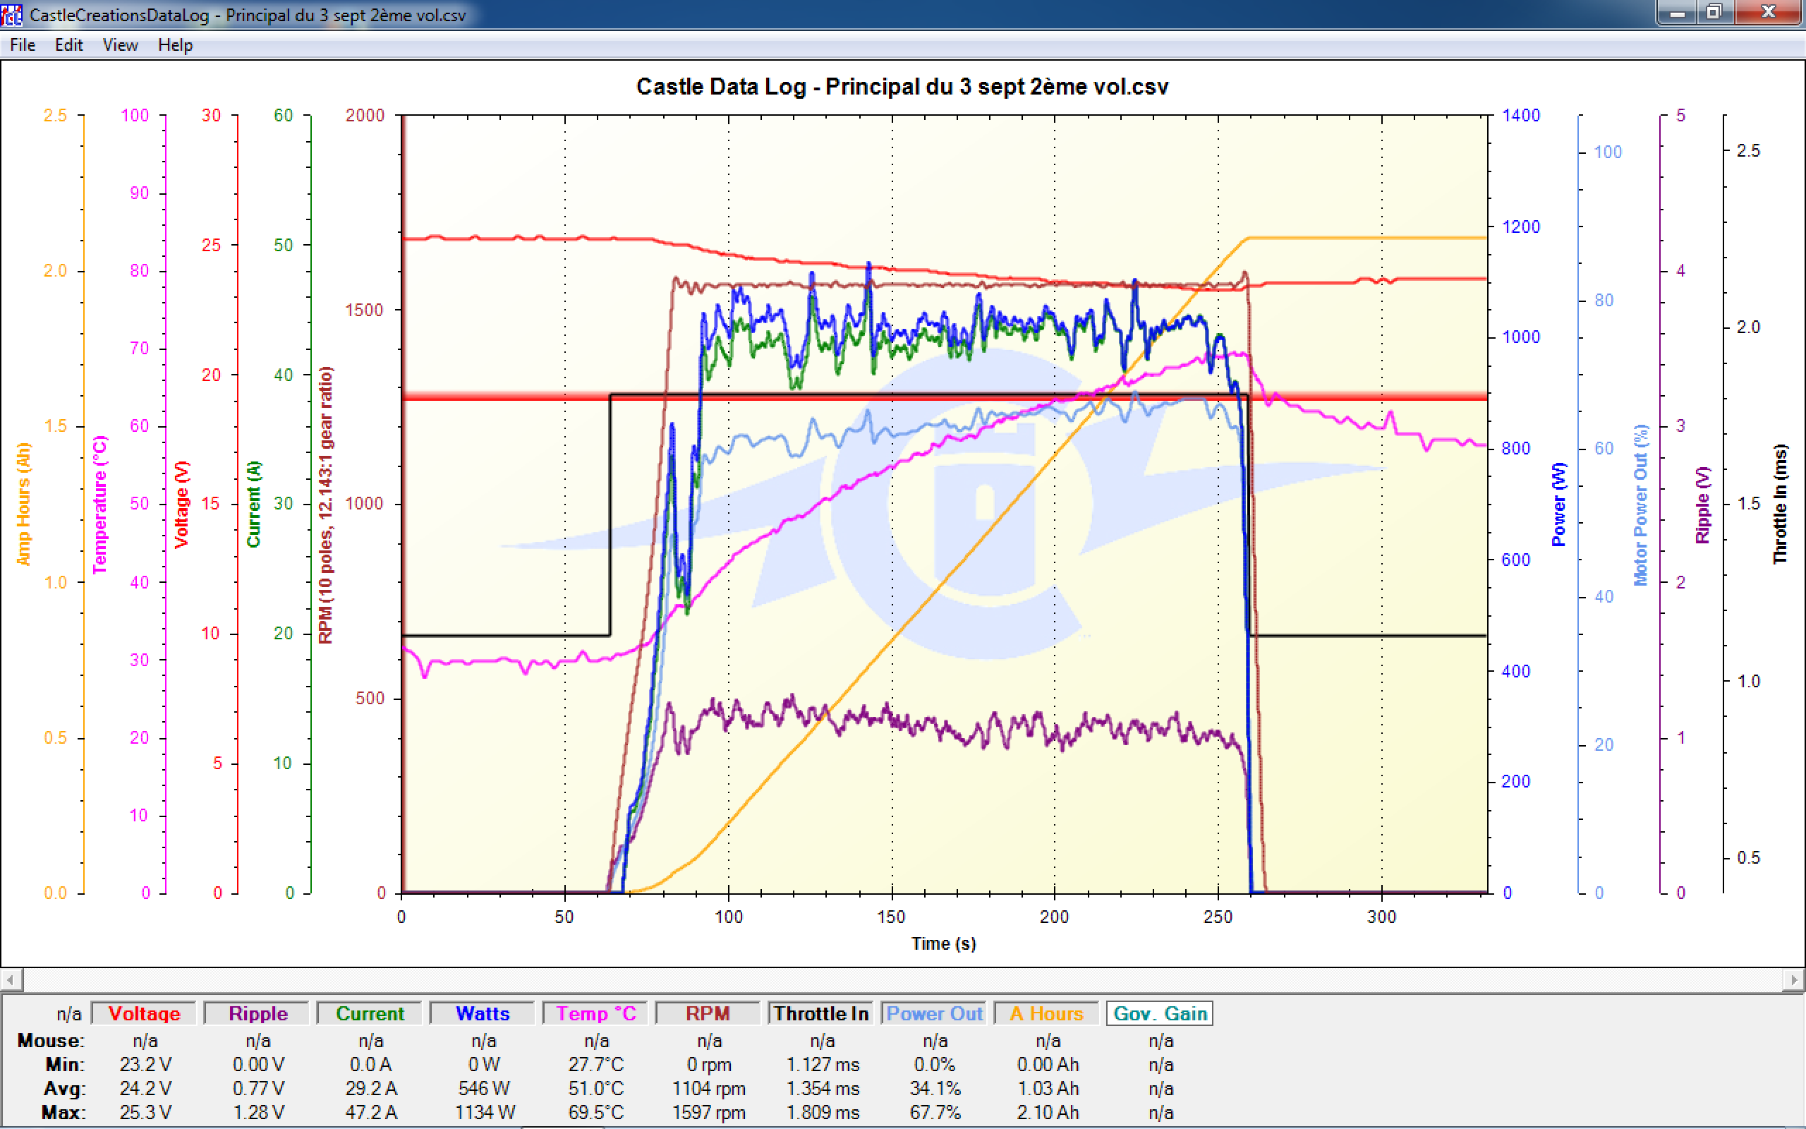Click the Max Watts value 1134 W
Viewport: 1806px width, 1129px height.
coord(485,1112)
